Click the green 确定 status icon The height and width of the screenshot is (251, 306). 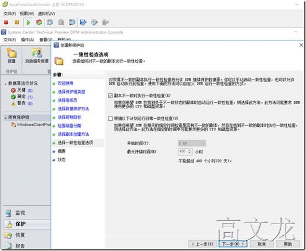coord(13,97)
